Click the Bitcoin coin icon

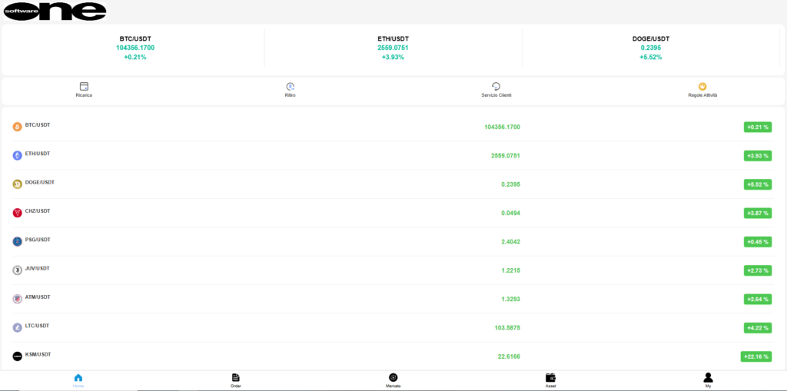pyautogui.click(x=18, y=127)
